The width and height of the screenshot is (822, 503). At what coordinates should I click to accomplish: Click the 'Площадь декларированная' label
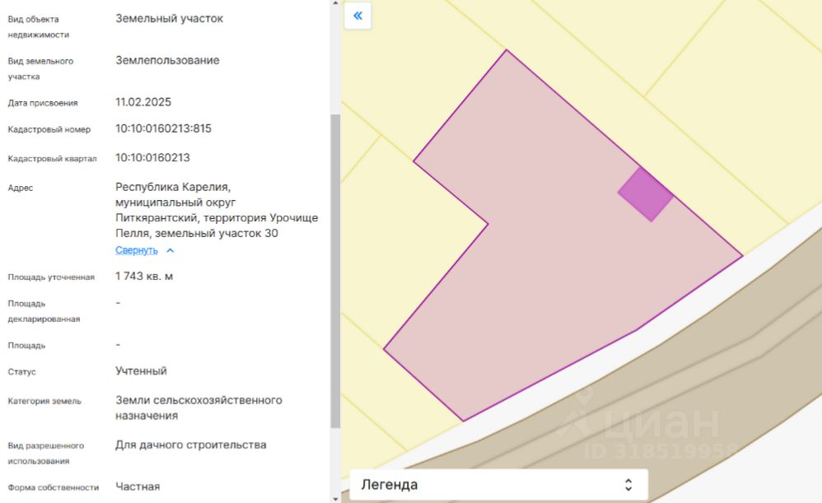click(x=44, y=311)
